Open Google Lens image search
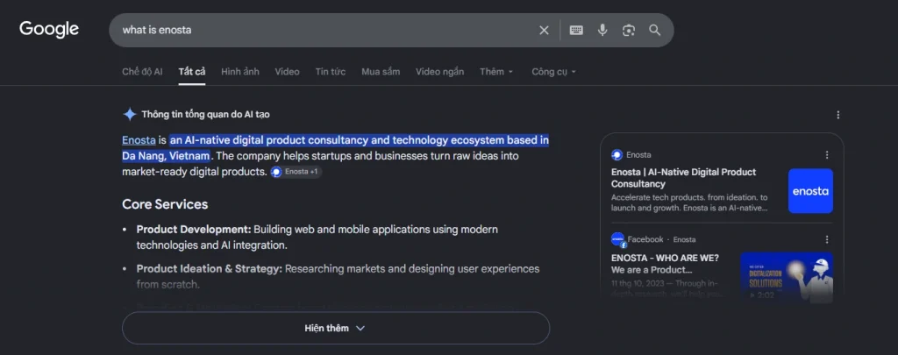Image resolution: width=898 pixels, height=355 pixels. (629, 31)
